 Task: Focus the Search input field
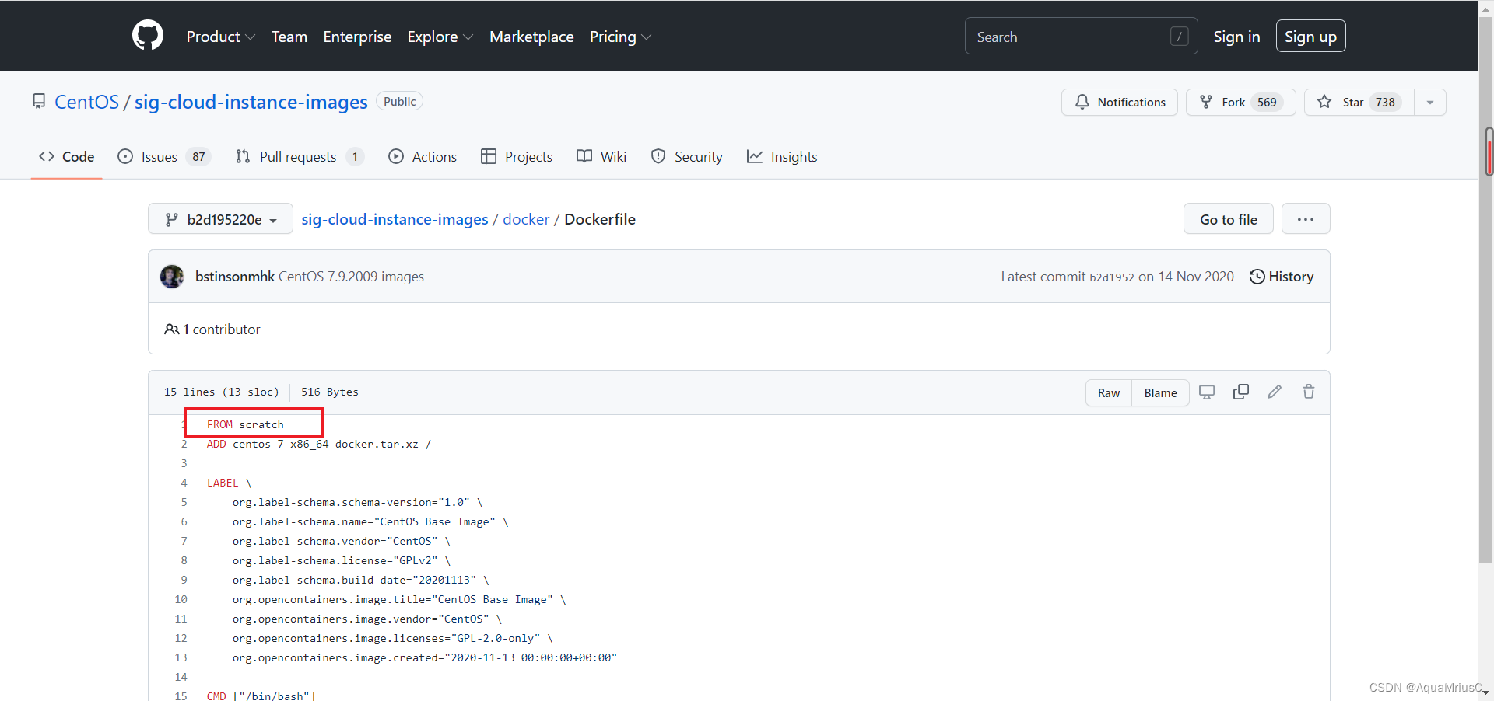[x=1081, y=37]
